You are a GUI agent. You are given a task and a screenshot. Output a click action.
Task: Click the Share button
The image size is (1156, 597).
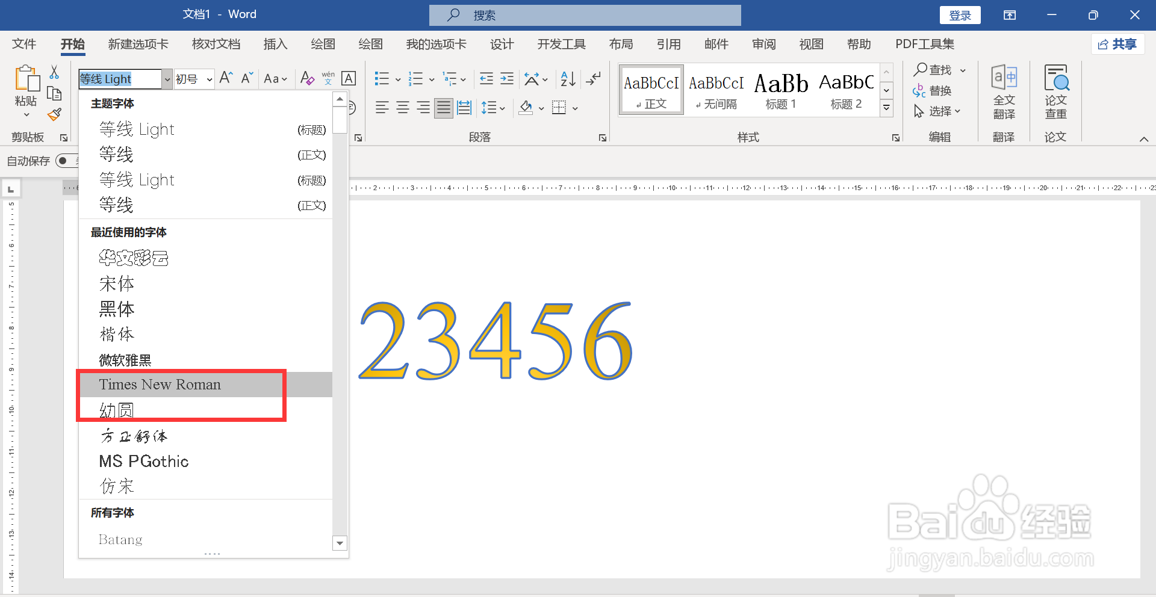(1117, 44)
